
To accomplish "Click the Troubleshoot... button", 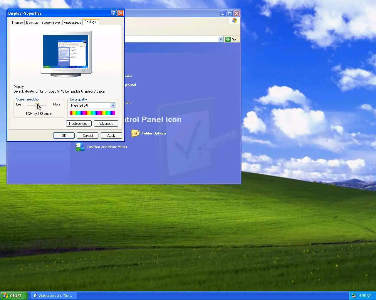I will pos(79,124).
